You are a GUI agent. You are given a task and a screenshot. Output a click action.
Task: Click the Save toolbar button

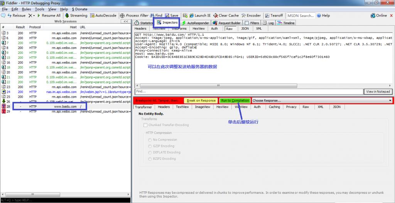coord(171,16)
